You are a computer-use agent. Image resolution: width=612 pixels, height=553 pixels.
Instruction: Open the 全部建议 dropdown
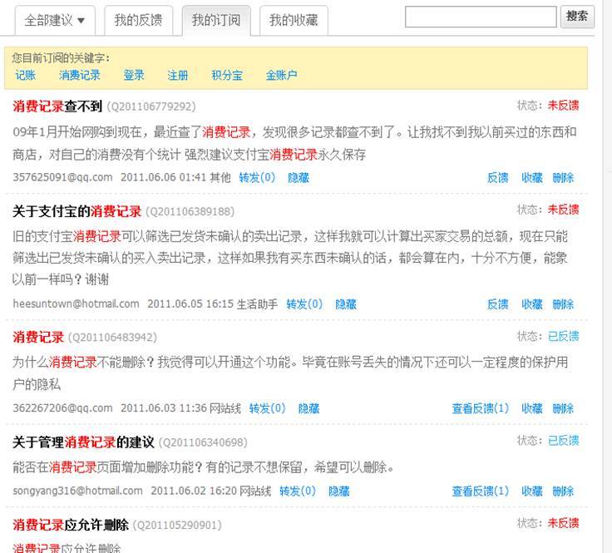[x=56, y=20]
